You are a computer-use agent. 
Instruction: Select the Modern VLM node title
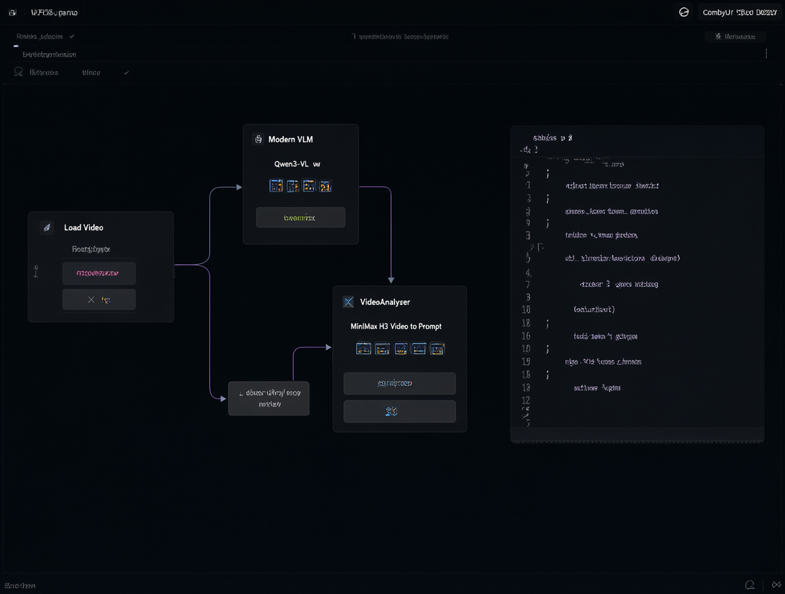(290, 140)
